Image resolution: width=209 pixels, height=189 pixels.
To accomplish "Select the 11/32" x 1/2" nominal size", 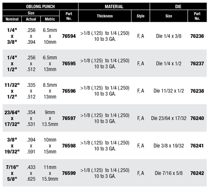I will [12, 91].
